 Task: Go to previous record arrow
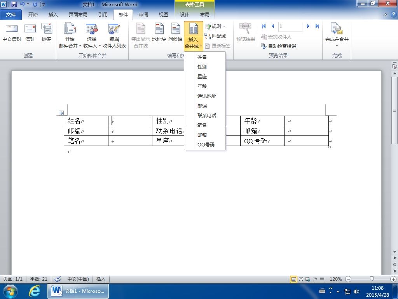[273, 26]
